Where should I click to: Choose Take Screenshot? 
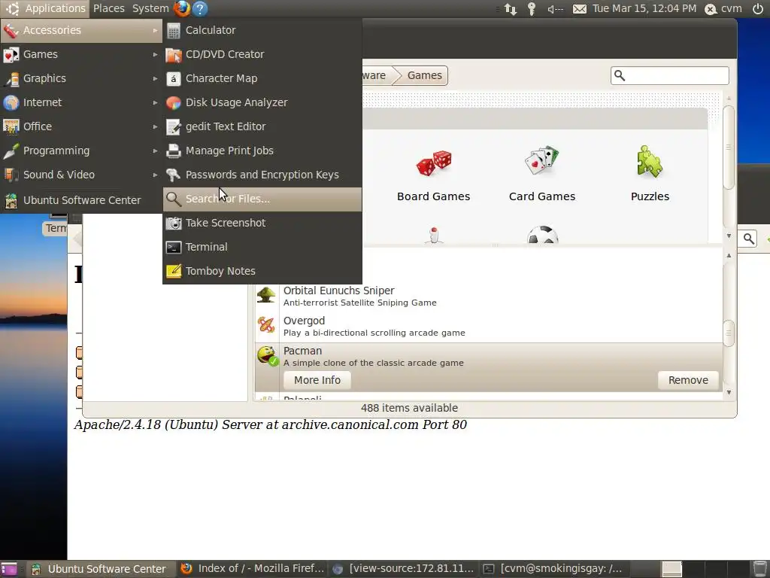[262, 223]
